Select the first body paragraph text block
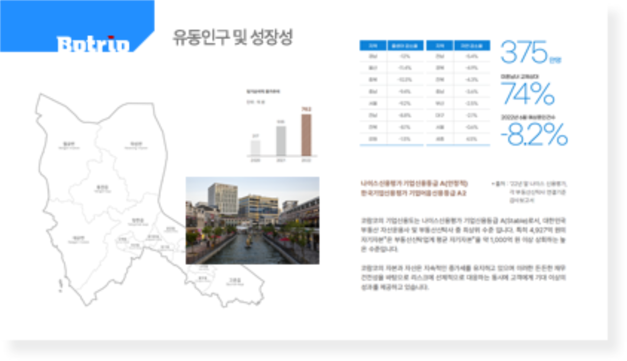Image resolution: width=627 pixels, height=361 pixels. coord(463,235)
